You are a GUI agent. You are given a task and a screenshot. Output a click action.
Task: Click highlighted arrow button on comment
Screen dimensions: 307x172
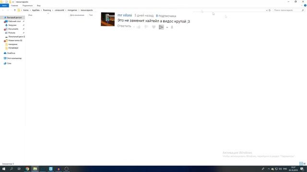tap(161, 27)
